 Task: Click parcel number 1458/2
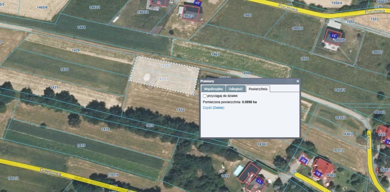[380, 112]
